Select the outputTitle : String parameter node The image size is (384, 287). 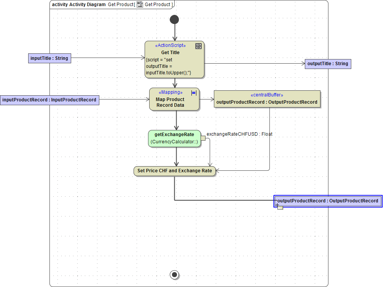[328, 64]
